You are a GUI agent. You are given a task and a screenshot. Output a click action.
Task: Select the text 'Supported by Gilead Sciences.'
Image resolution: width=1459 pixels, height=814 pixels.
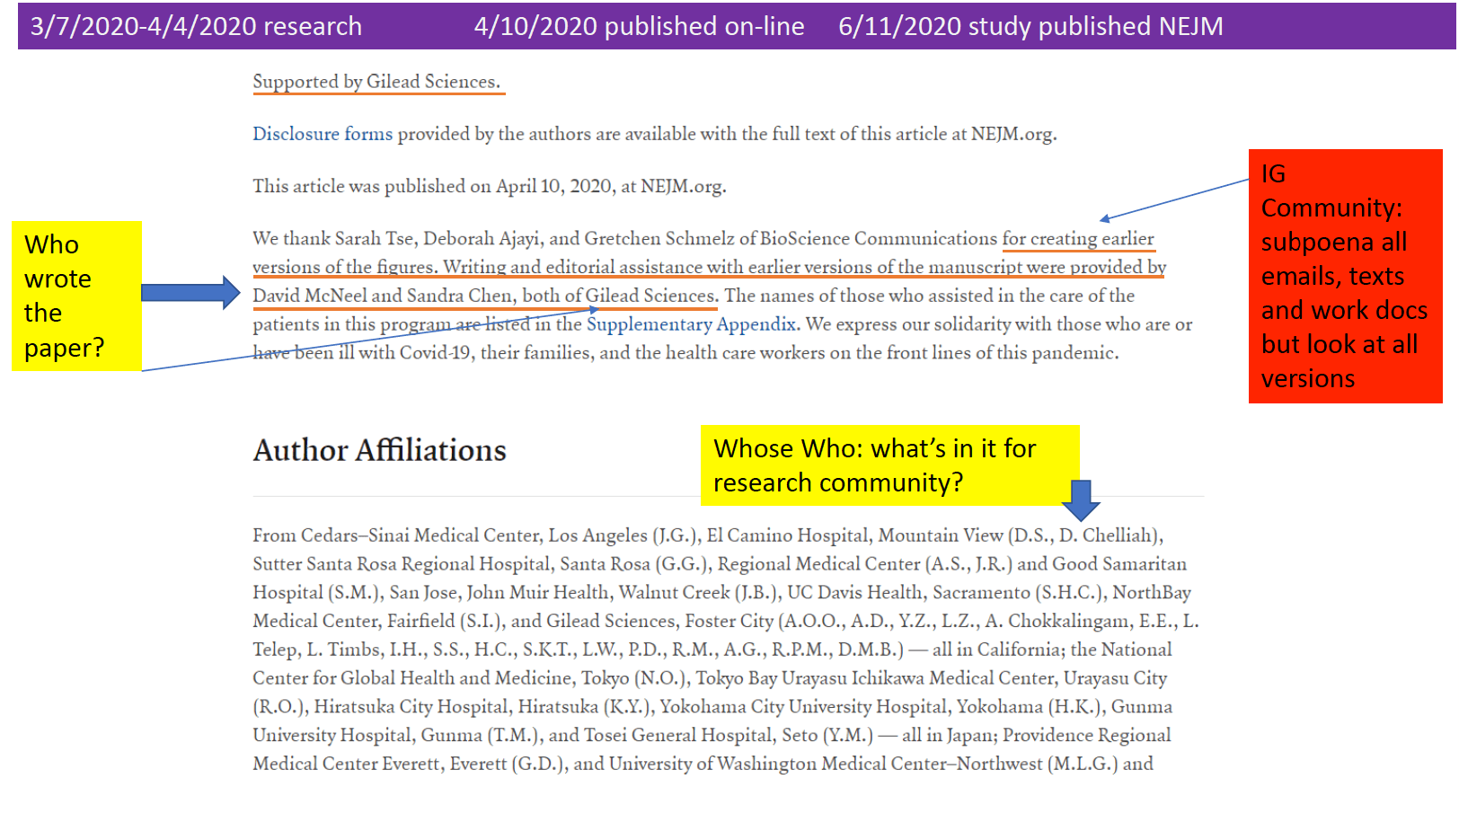click(x=376, y=82)
